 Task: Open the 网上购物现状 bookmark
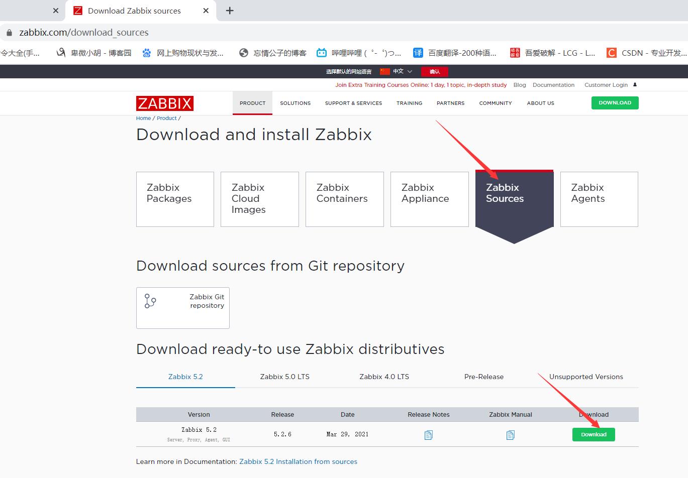[183, 53]
